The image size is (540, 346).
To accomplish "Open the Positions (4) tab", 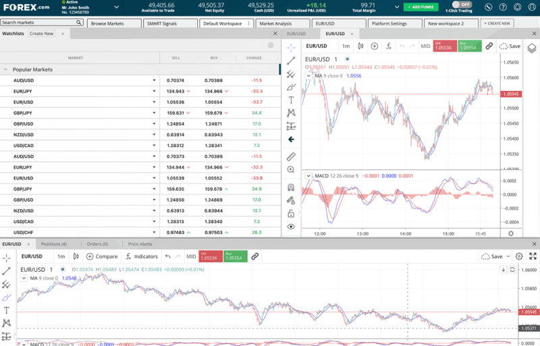I will (x=54, y=244).
